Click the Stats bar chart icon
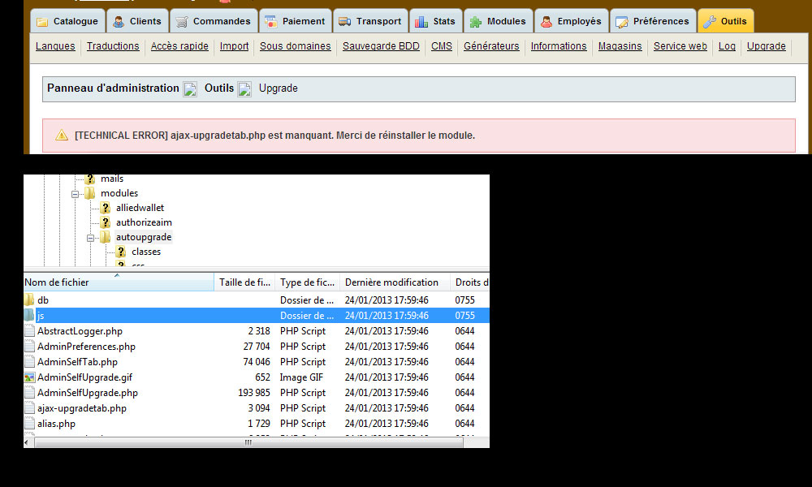The image size is (812, 487). pos(421,22)
